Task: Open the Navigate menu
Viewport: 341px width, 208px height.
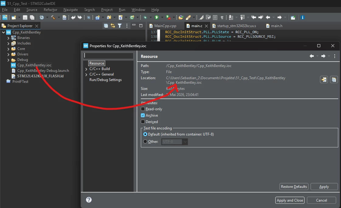Action: click(x=71, y=10)
